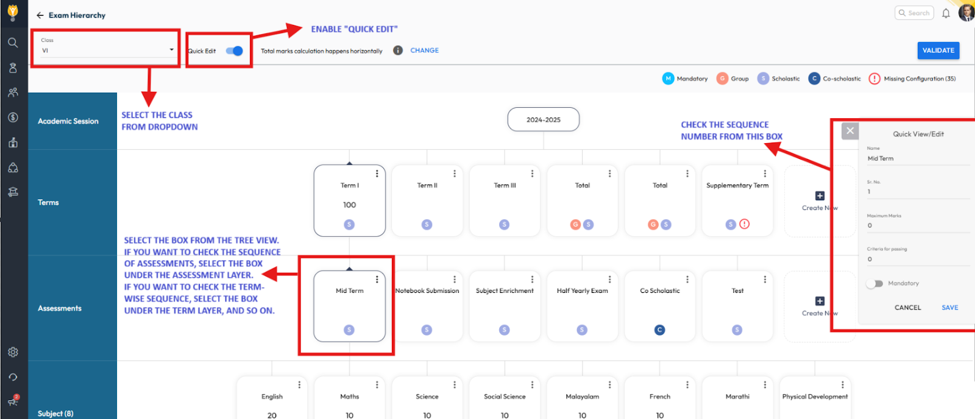Screen dimensions: 975x419
Task: Click plus icon to create new term
Action: pos(820,196)
